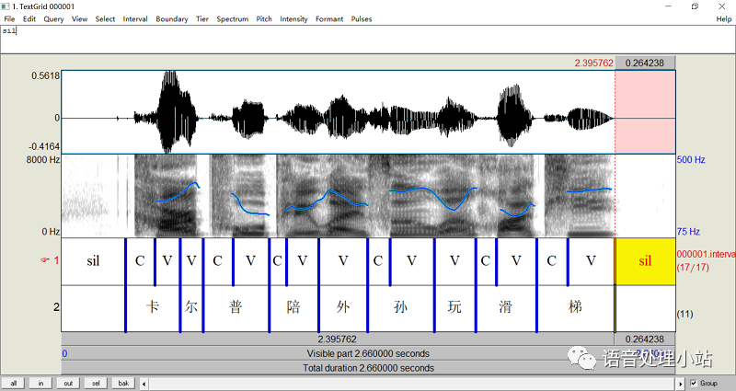Play the visible part 2.660000 seconds bar
Viewport: 736px width, 391px height.
tap(368, 353)
